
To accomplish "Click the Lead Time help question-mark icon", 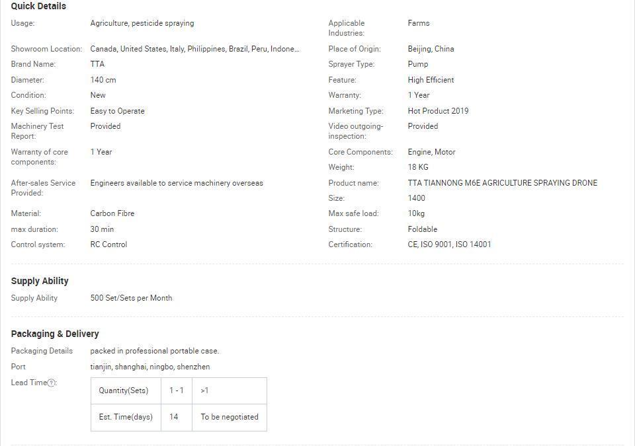I will (52, 383).
